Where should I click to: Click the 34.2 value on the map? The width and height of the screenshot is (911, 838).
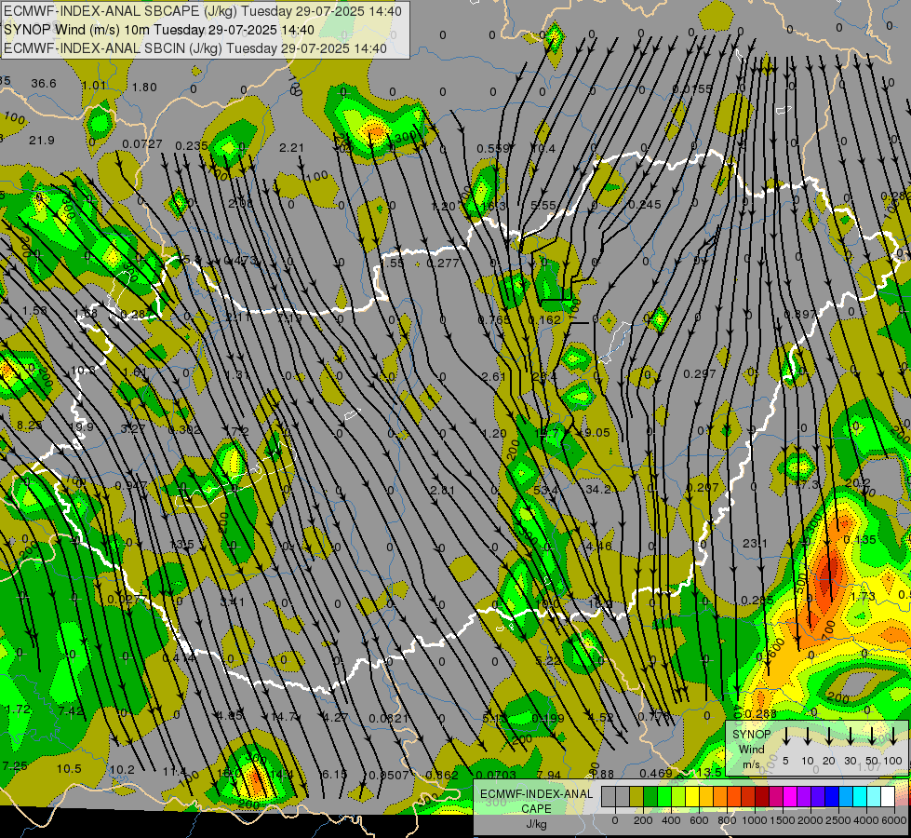[x=597, y=490]
